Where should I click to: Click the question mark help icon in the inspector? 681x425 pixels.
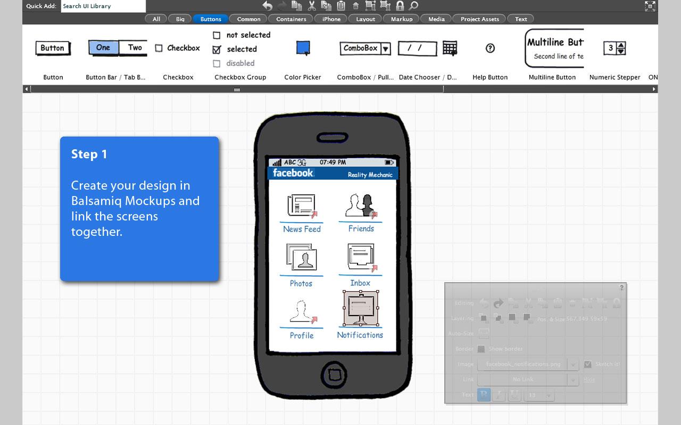pos(621,287)
